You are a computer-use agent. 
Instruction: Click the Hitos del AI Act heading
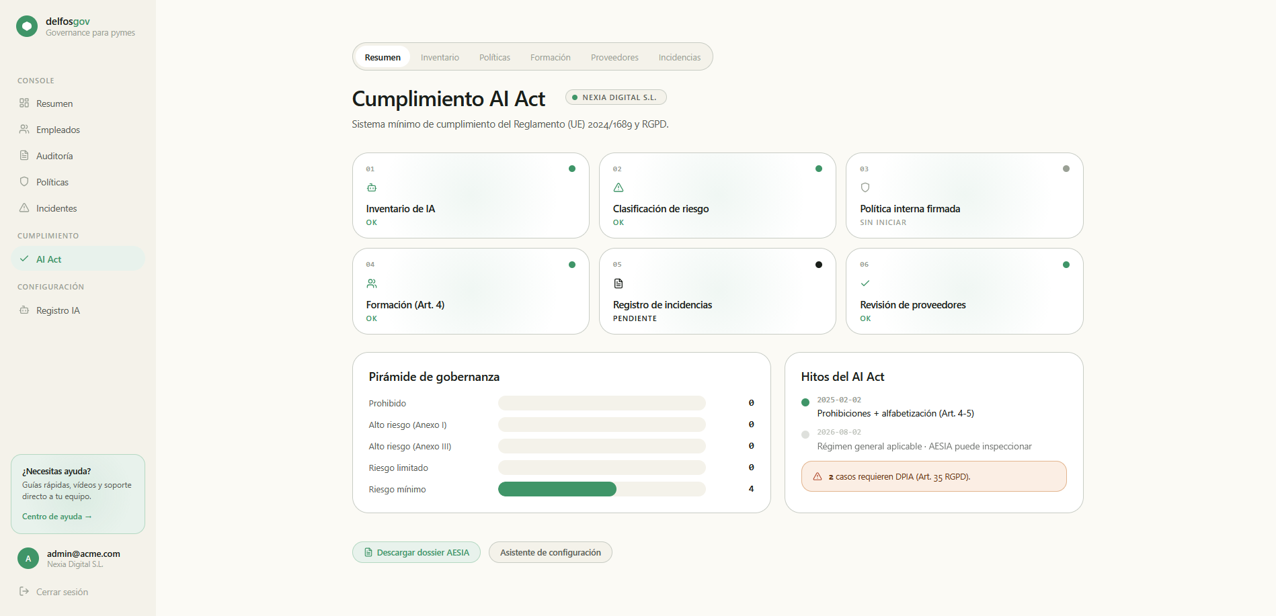click(x=842, y=377)
